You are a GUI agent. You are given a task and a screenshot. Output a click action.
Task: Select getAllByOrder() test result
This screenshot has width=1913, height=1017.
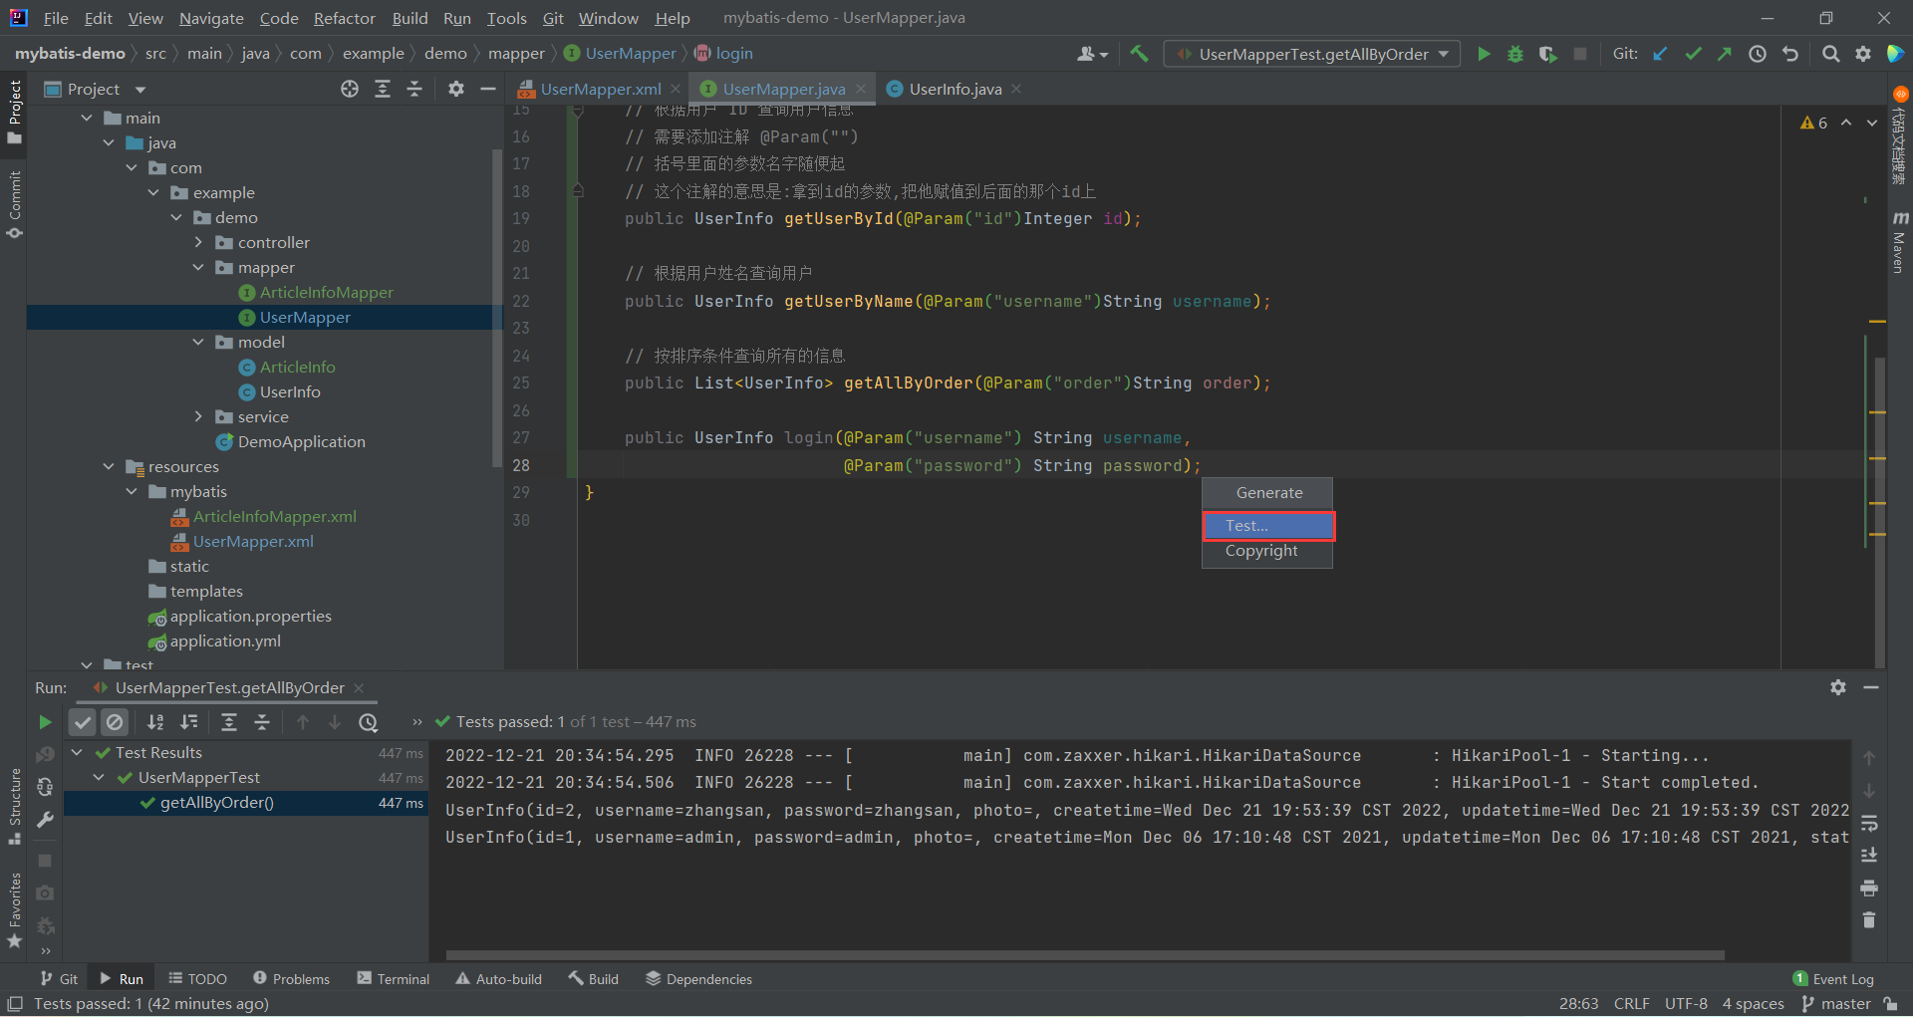click(x=245, y=803)
